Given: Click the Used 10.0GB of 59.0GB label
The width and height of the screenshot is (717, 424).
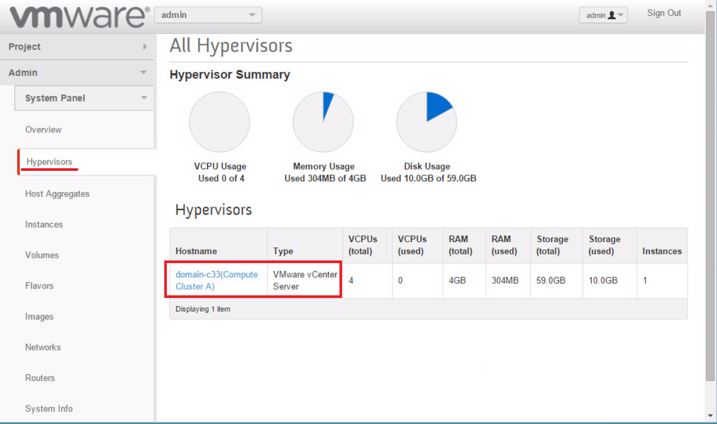Looking at the screenshot, I should (x=429, y=179).
